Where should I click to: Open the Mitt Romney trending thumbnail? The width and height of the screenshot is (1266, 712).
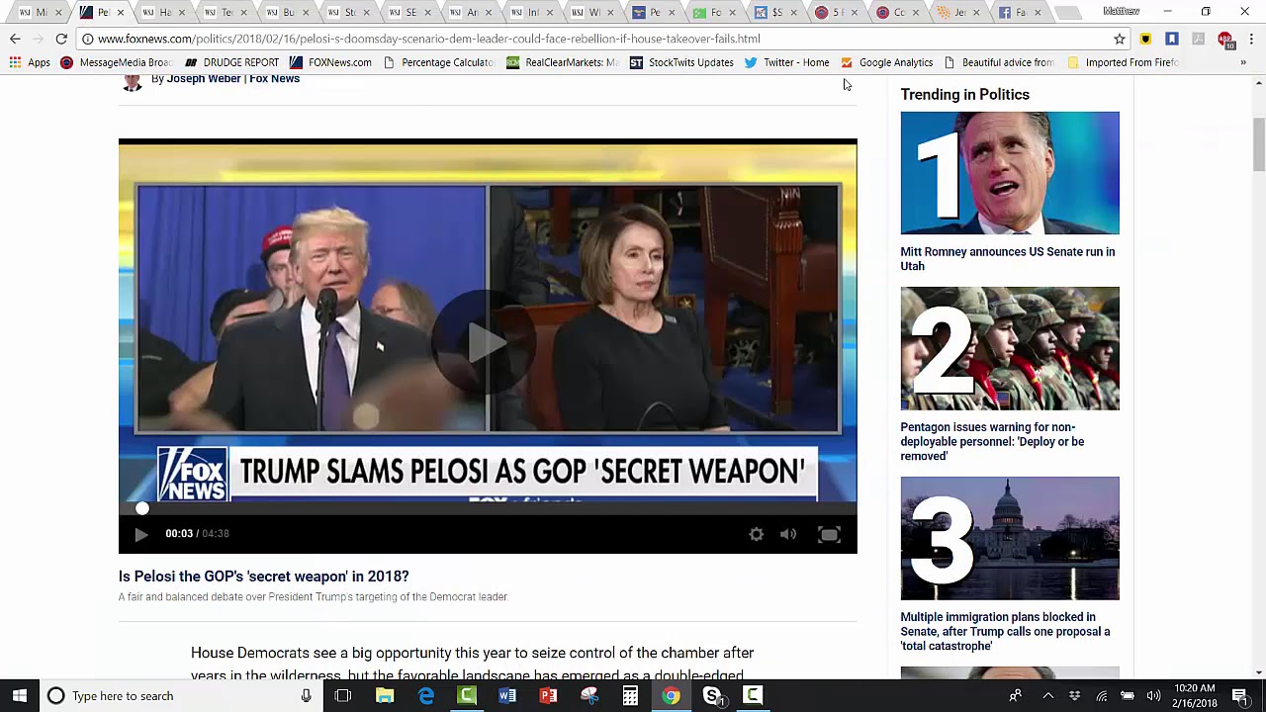point(1010,173)
